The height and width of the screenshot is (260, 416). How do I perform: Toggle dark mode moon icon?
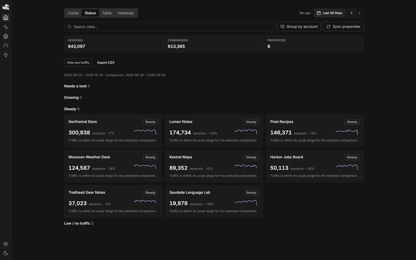click(x=6, y=253)
